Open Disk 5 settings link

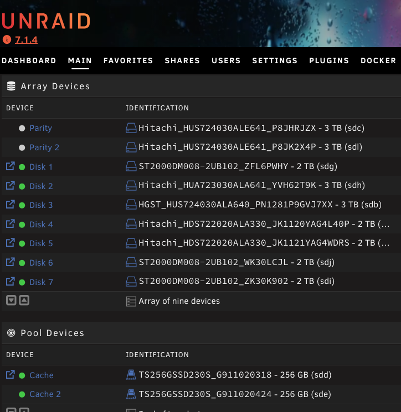41,243
